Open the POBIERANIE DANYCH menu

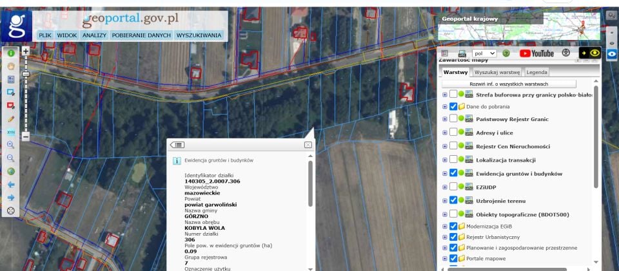point(141,35)
